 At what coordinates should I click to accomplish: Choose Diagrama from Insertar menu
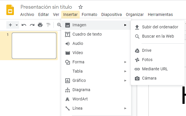[96, 90]
